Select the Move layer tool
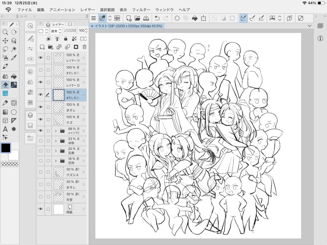Image resolution: width=327 pixels, height=245 pixels. click(5, 41)
